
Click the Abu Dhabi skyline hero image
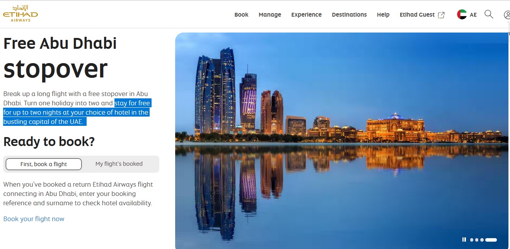coord(342,141)
